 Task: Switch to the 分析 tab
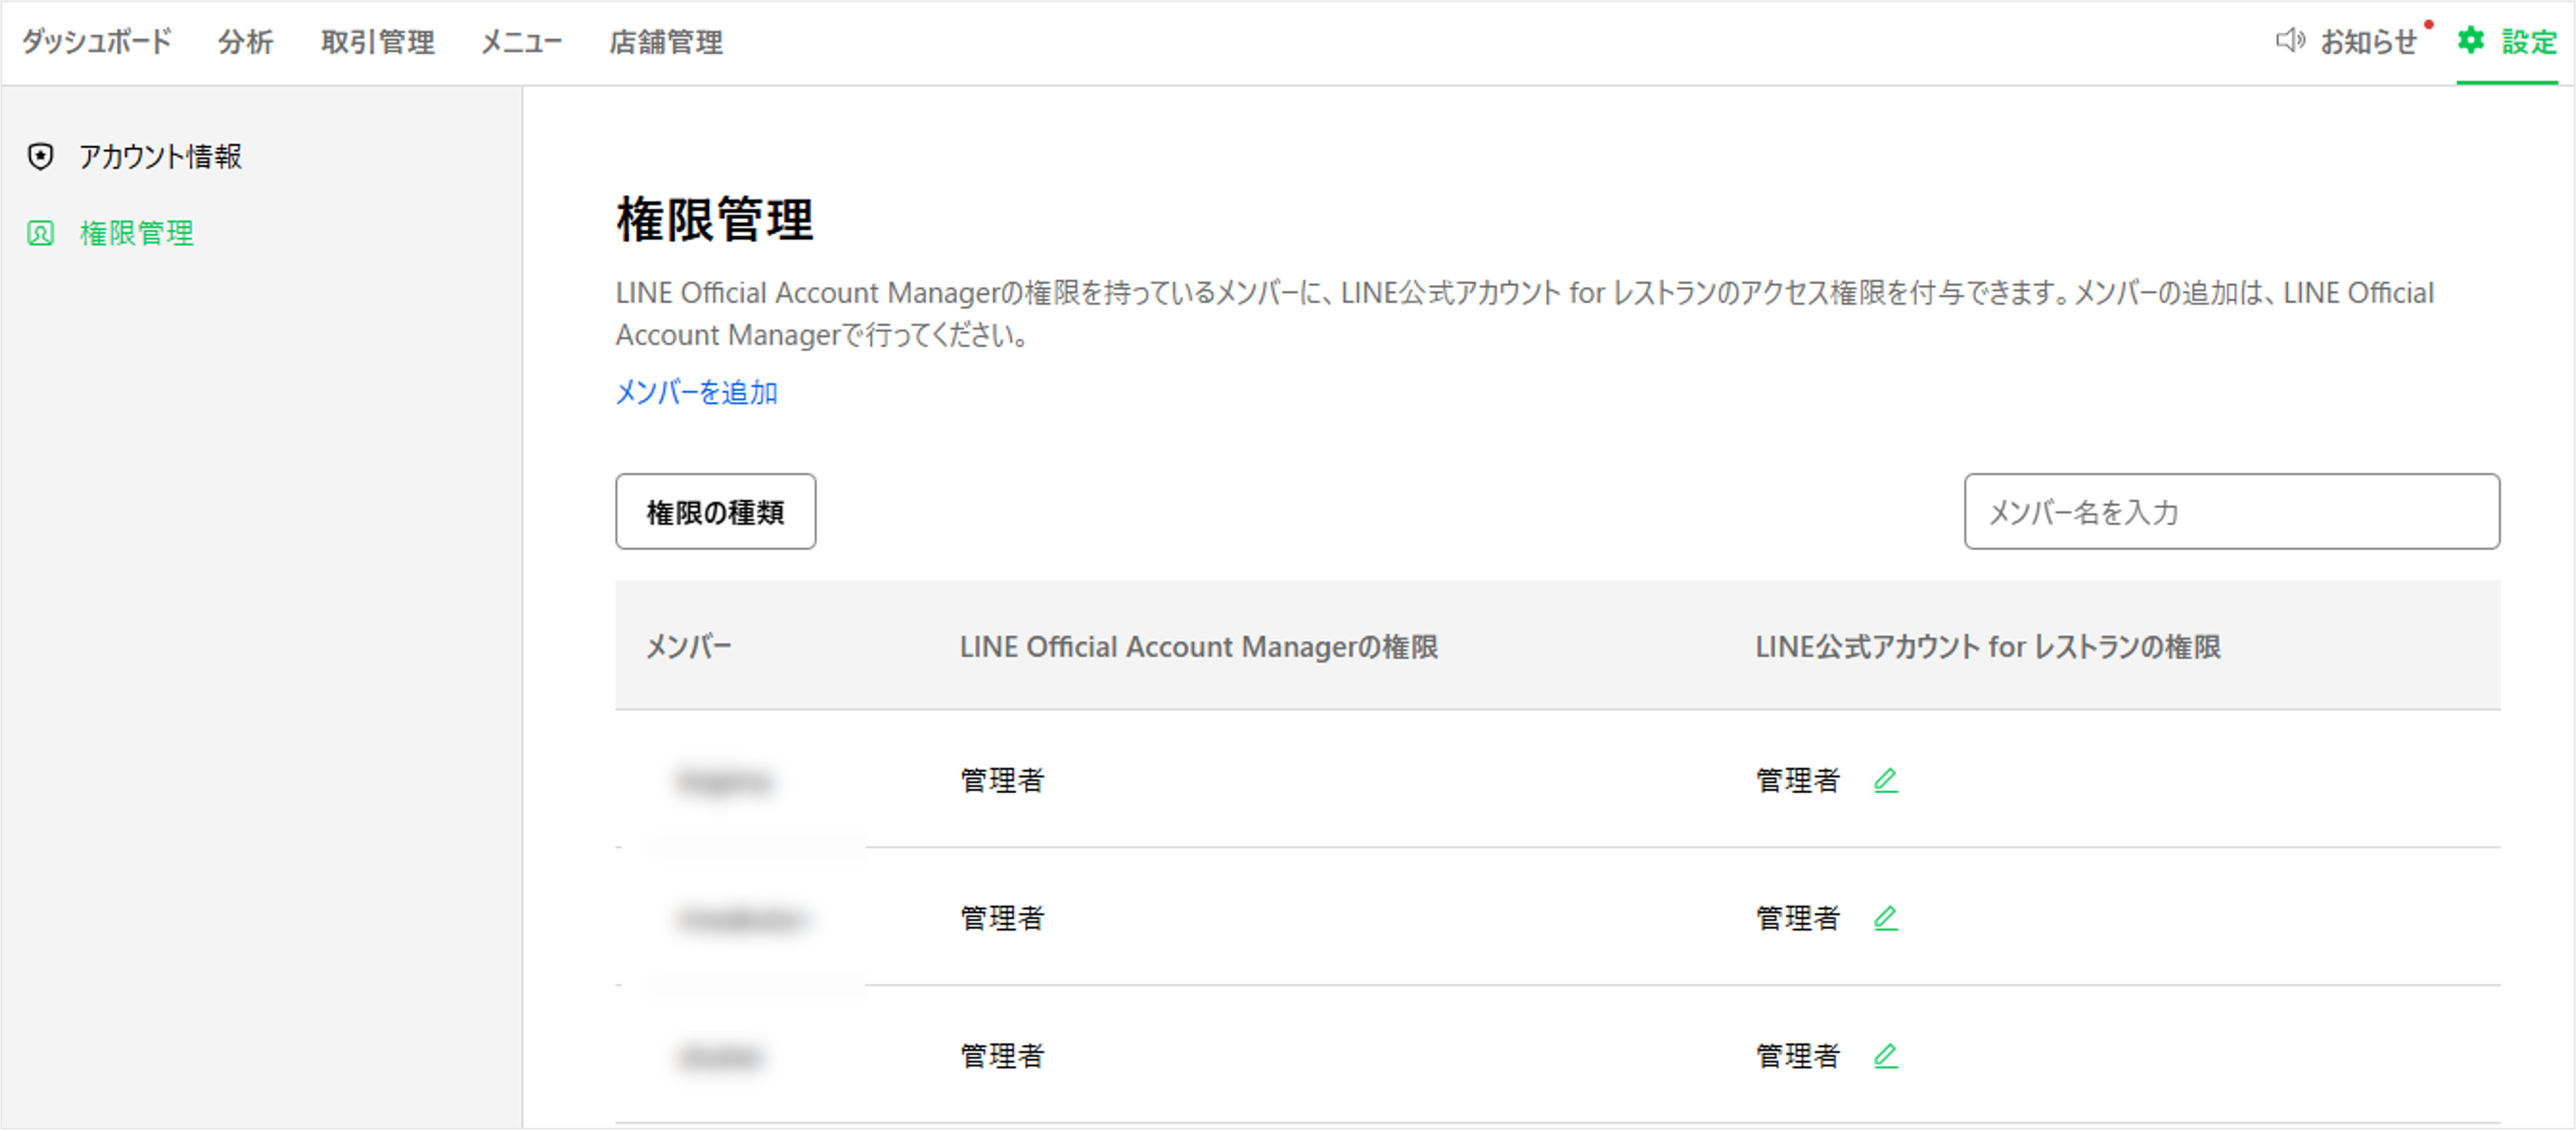245,41
